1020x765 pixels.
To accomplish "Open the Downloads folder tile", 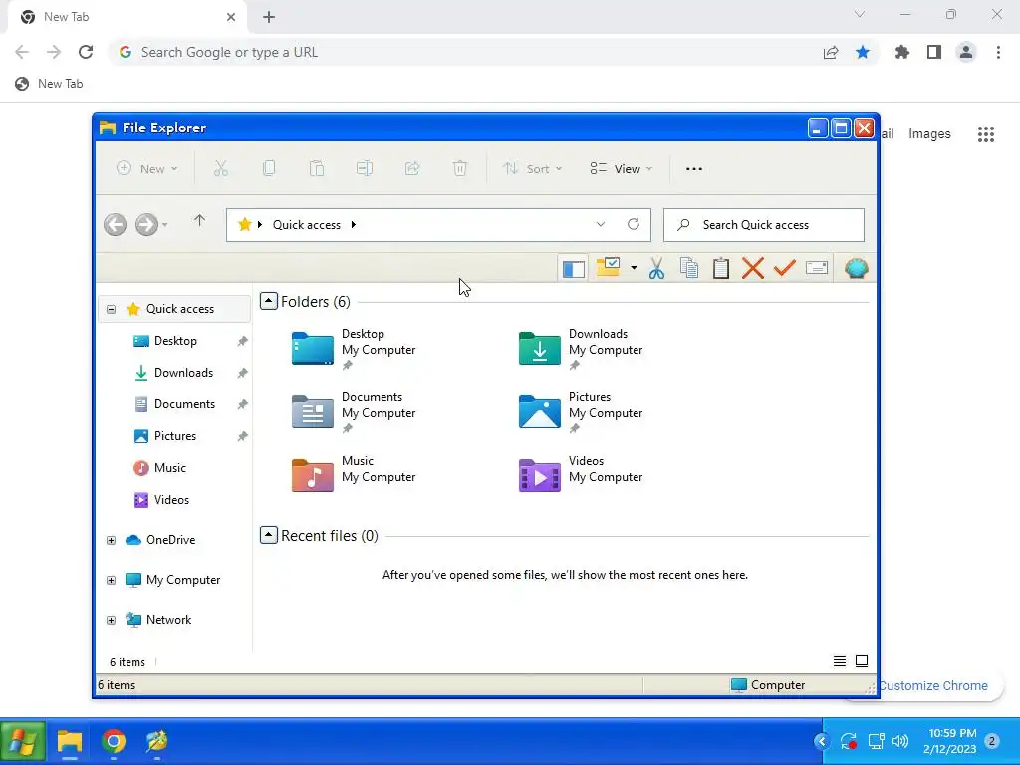I will (581, 348).
